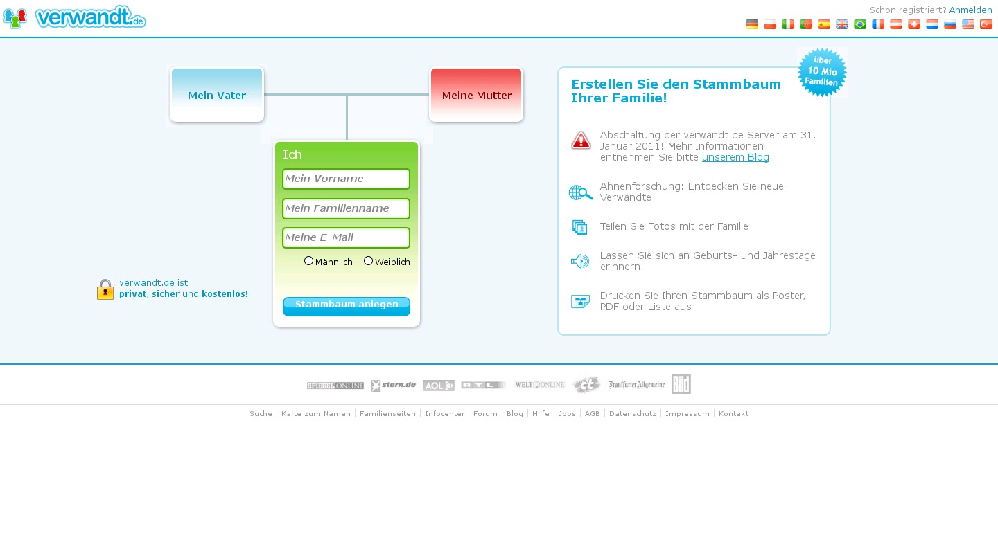Click the globe magnifier Ahnenforschung icon
This screenshot has width=998, height=542.
click(x=581, y=192)
